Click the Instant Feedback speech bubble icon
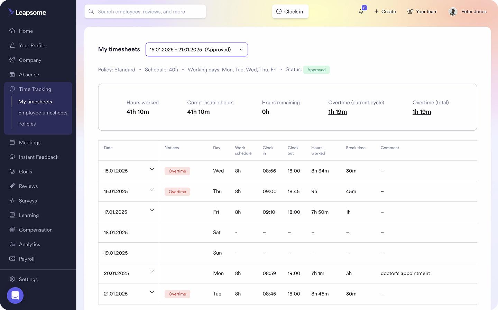This screenshot has width=498, height=310. click(11, 157)
